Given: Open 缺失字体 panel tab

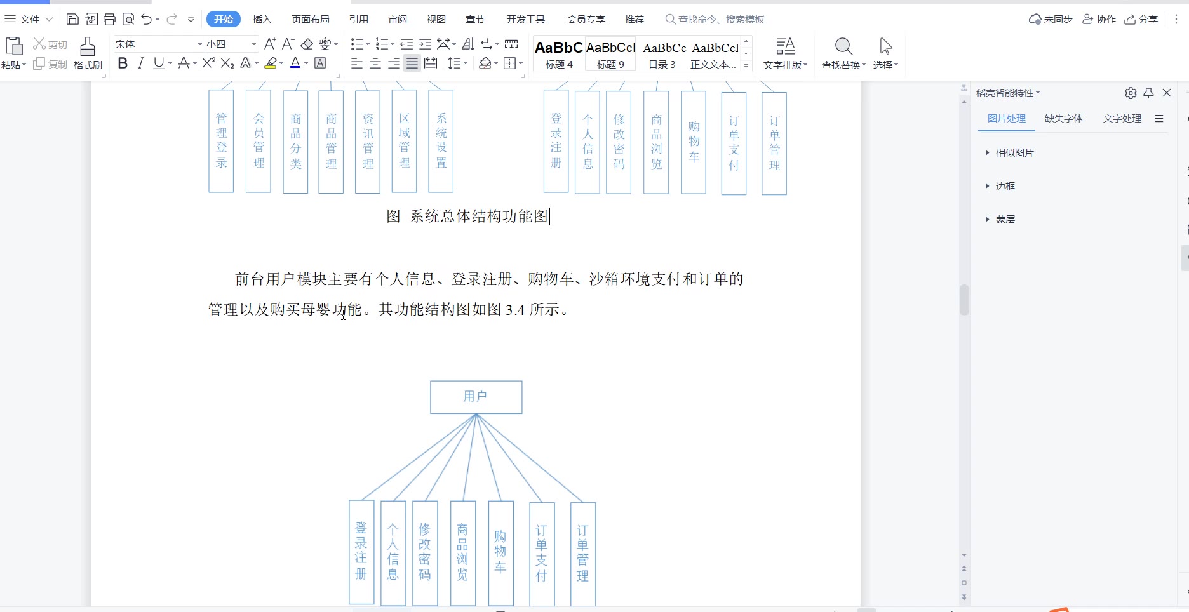Looking at the screenshot, I should pos(1064,118).
